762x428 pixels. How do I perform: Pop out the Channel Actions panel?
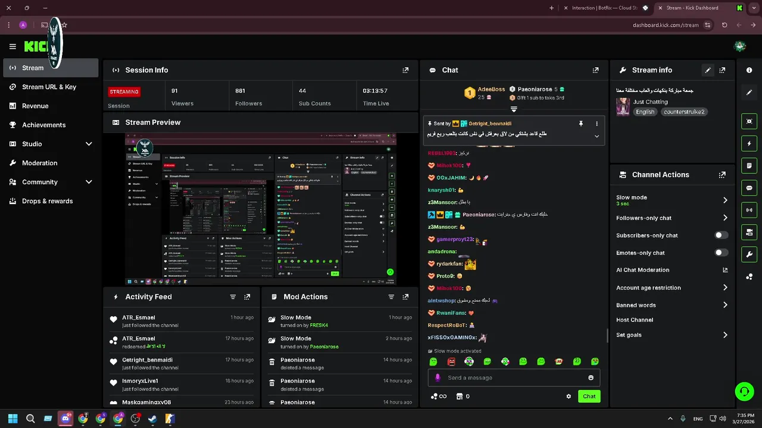(x=722, y=175)
